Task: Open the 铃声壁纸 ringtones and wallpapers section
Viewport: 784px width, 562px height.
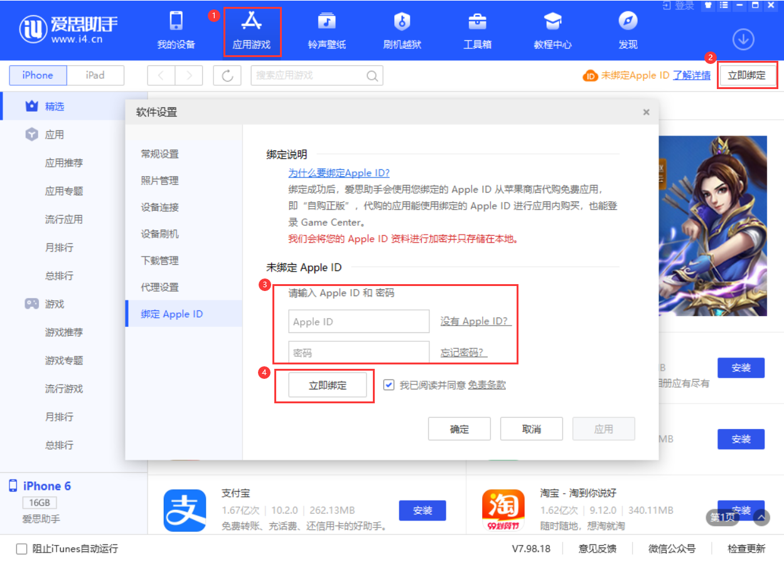Action: [326, 30]
